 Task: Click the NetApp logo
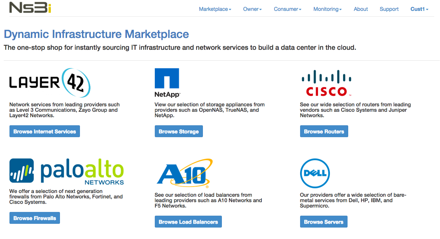(x=167, y=83)
